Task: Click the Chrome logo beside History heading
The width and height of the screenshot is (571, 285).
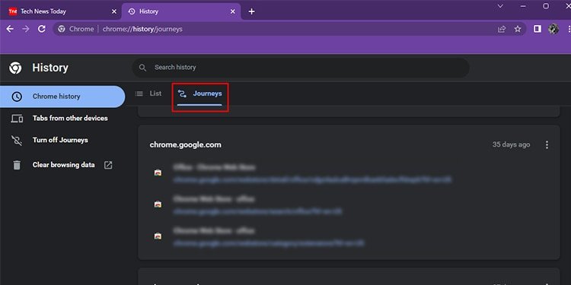Action: tap(15, 68)
